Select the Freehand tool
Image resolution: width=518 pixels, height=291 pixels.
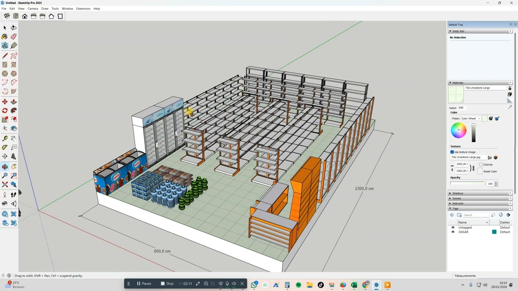(x=14, y=56)
